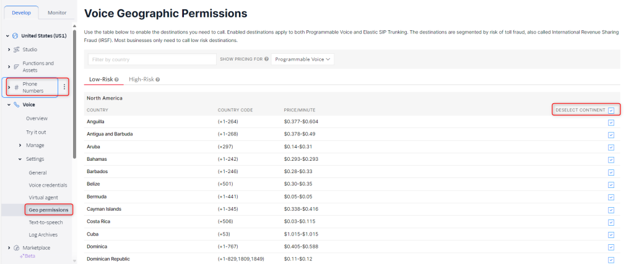
Task: Open the Voice credentials page
Action: coord(48,185)
